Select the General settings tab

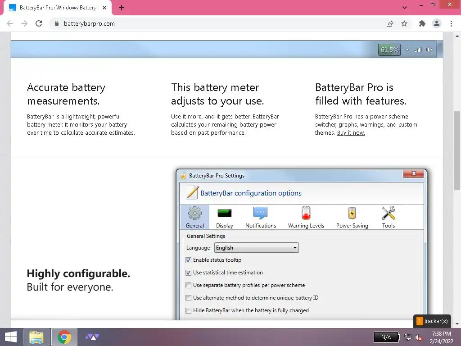[x=194, y=217]
